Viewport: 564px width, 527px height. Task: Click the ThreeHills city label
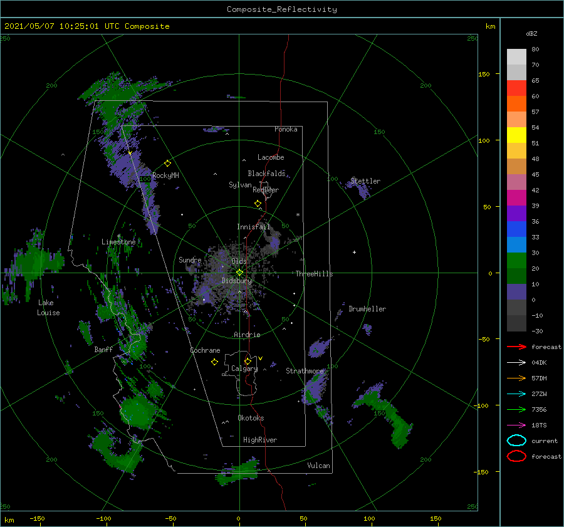coord(315,274)
